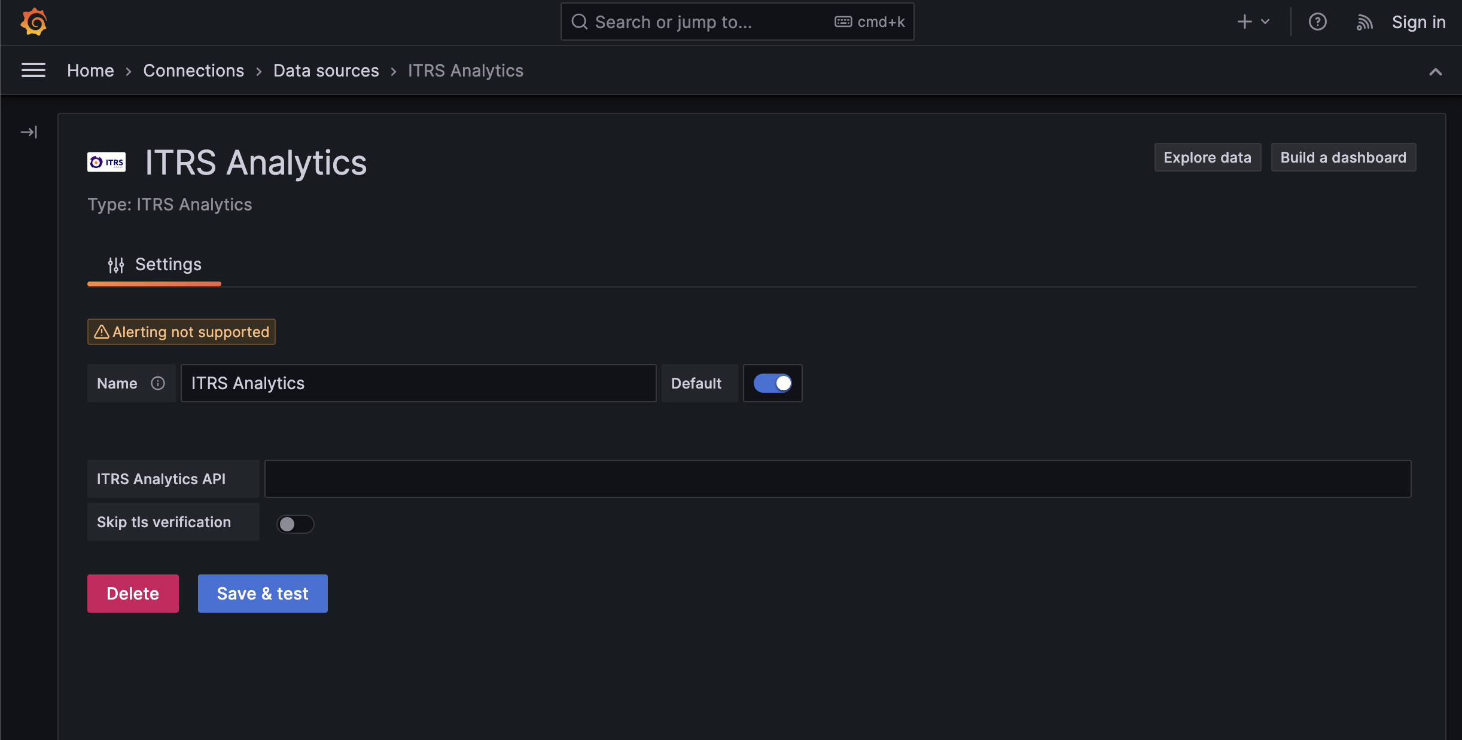Viewport: 1462px width, 740px height.
Task: Go to Data sources breadcrumb
Action: pyautogui.click(x=326, y=71)
